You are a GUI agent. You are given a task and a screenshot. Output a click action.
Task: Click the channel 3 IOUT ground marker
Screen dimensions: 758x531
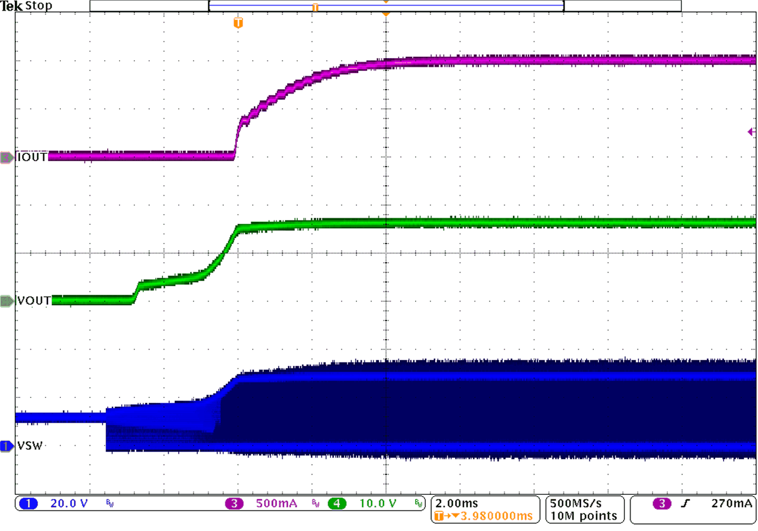7,157
